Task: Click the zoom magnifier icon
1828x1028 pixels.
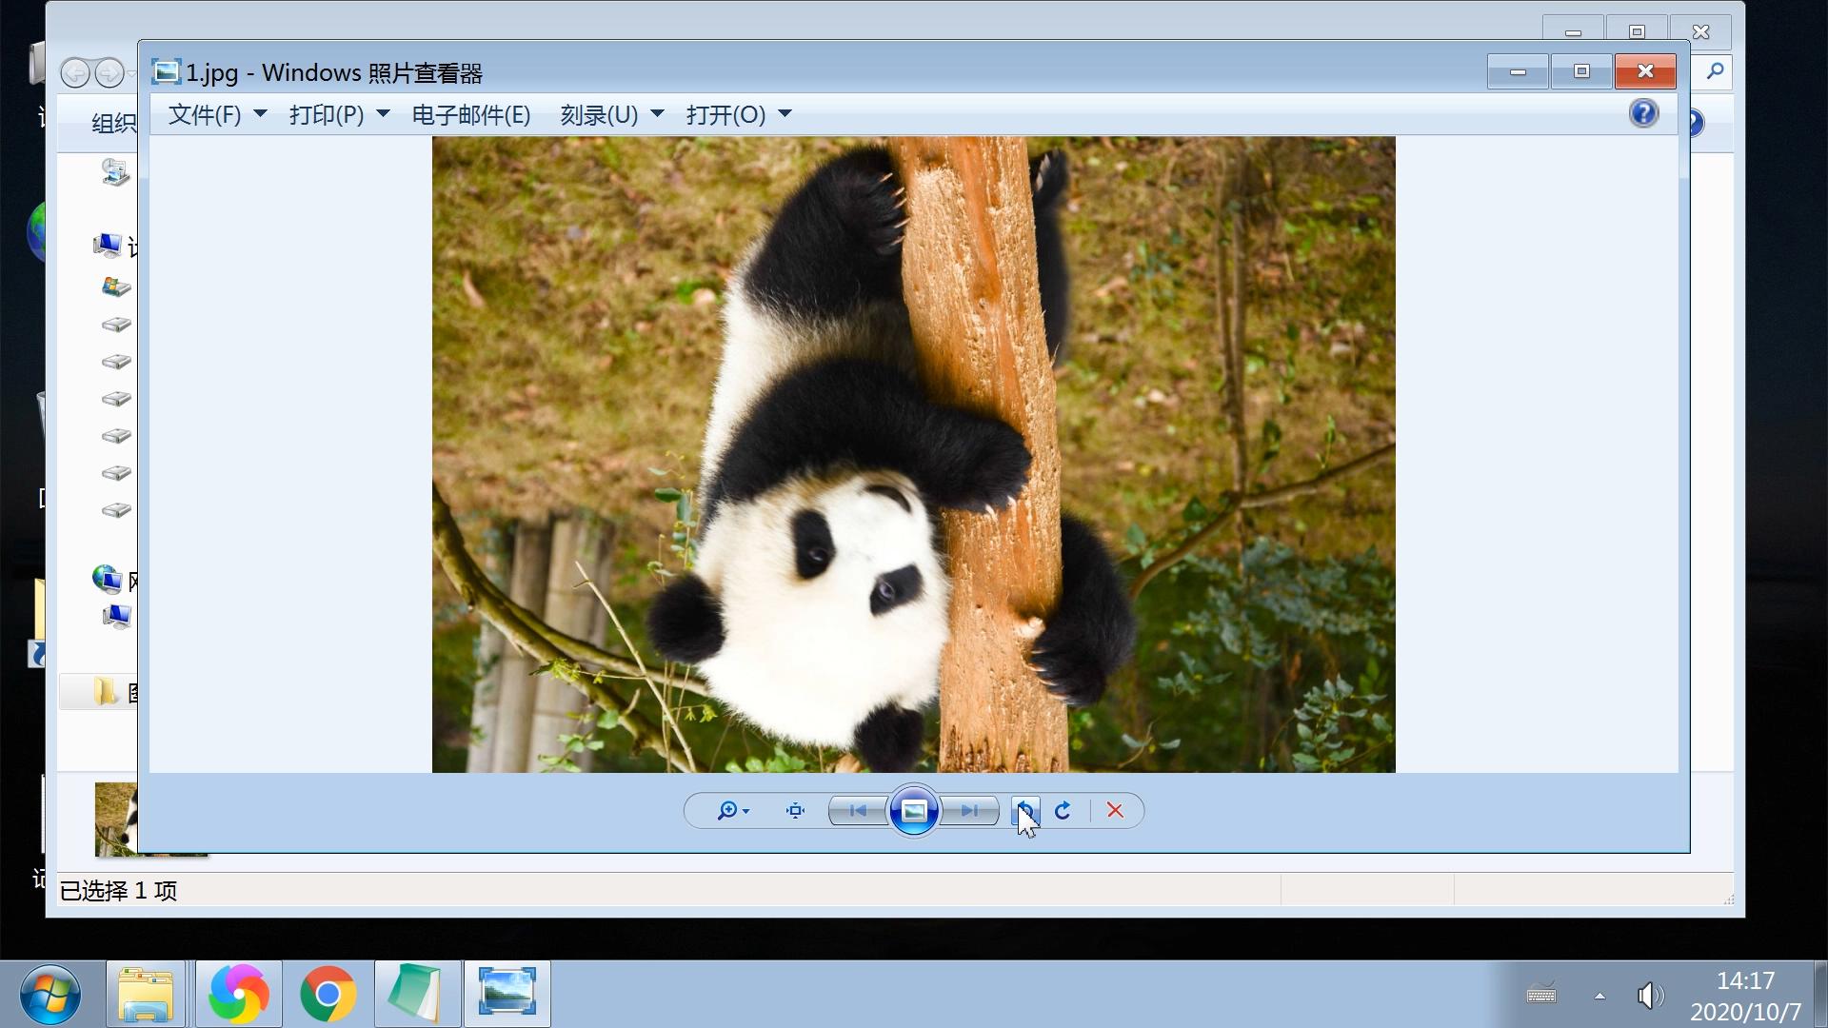Action: tap(727, 810)
